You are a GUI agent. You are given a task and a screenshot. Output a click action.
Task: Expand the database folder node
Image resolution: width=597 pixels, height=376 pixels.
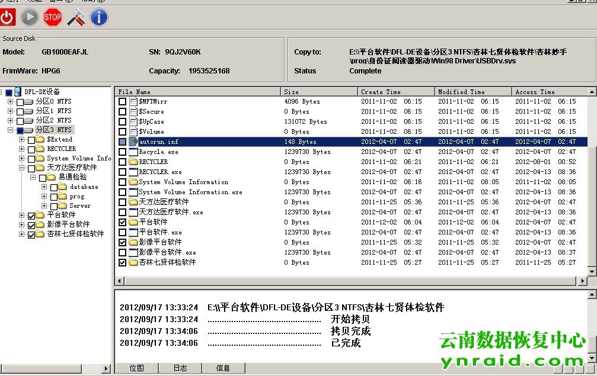click(44, 187)
